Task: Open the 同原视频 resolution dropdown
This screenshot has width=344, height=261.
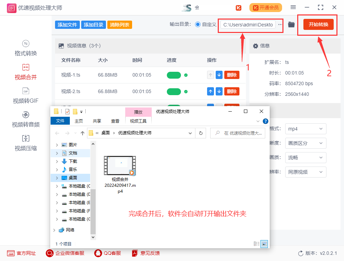Action: [x=305, y=172]
